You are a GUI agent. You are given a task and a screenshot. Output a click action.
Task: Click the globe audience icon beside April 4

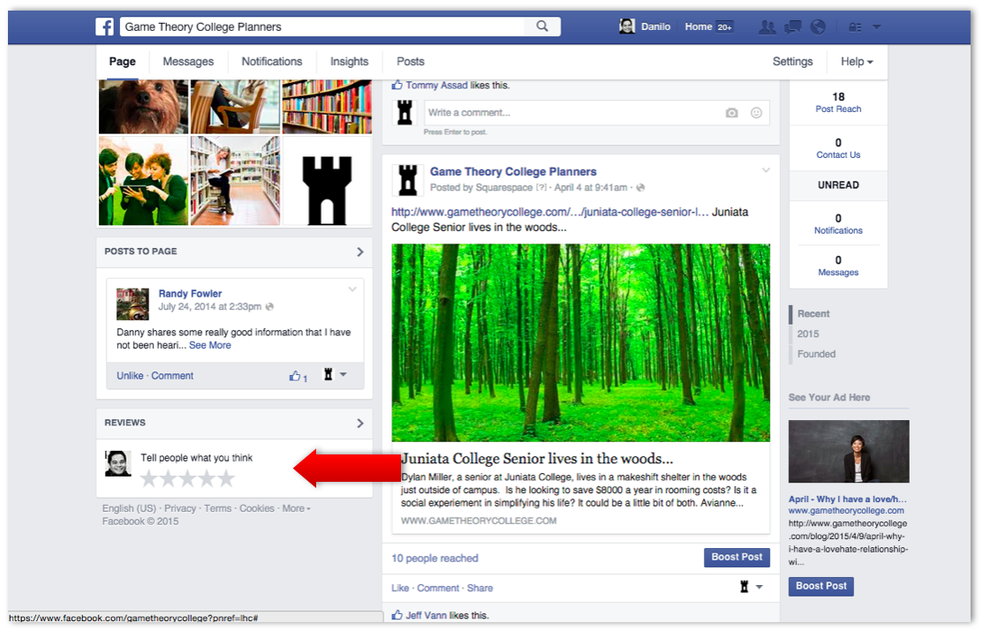[640, 187]
